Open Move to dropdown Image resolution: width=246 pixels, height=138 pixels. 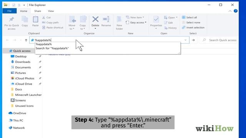72,23
